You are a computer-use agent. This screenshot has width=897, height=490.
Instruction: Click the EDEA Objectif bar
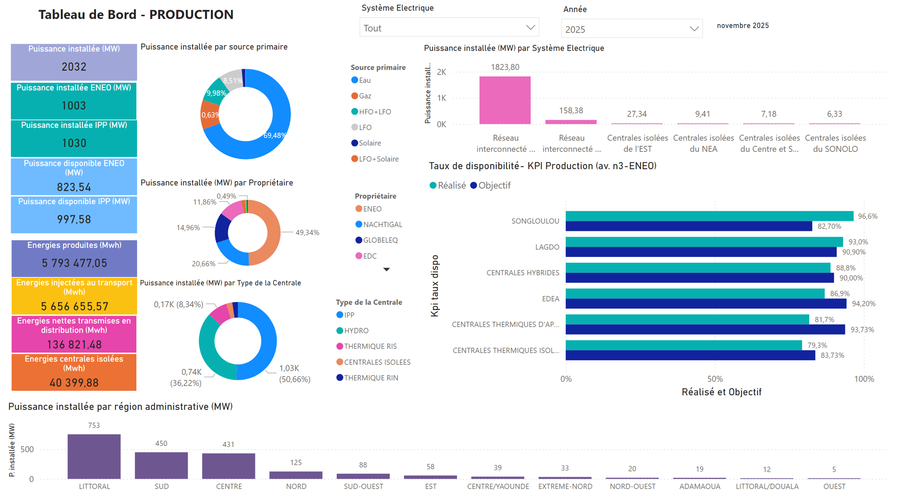point(705,304)
